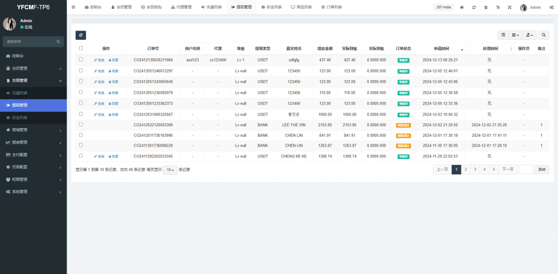Toggle the table card view icon

503,35
